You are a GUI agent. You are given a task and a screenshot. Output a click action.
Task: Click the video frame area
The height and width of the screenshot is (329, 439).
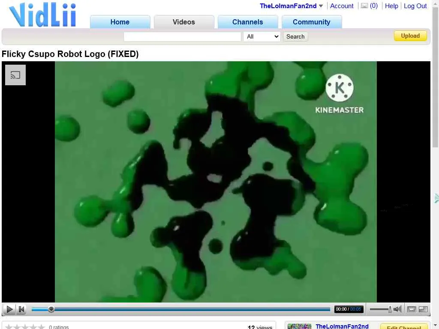[x=216, y=182]
